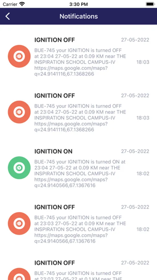This screenshot has height=280, width=157.
Task: Tap the Wi-Fi icon in status bar
Action: [22, 4]
